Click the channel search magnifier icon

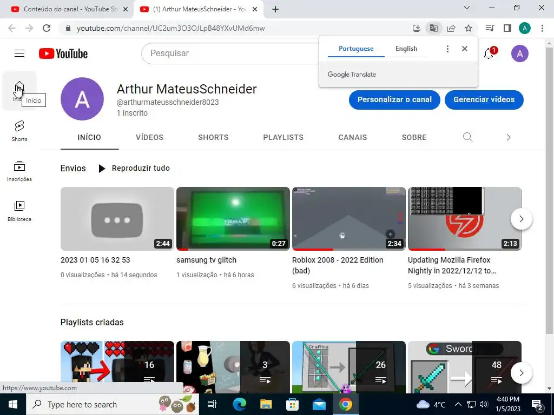point(467,137)
